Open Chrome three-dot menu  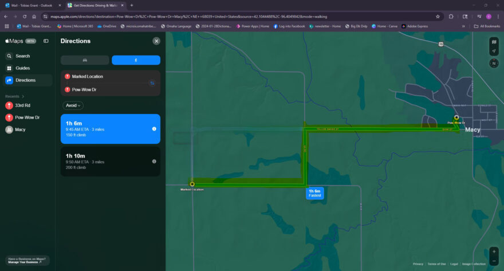[x=498, y=17]
